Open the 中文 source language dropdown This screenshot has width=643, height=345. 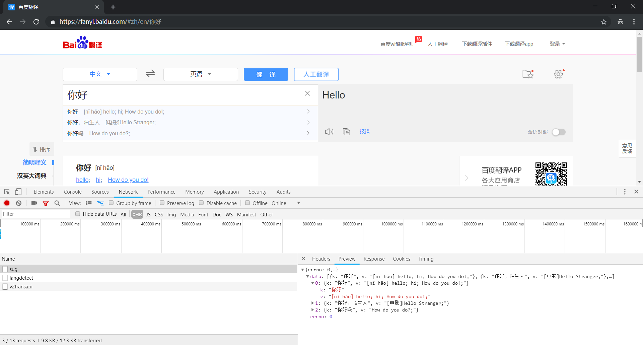tap(100, 74)
